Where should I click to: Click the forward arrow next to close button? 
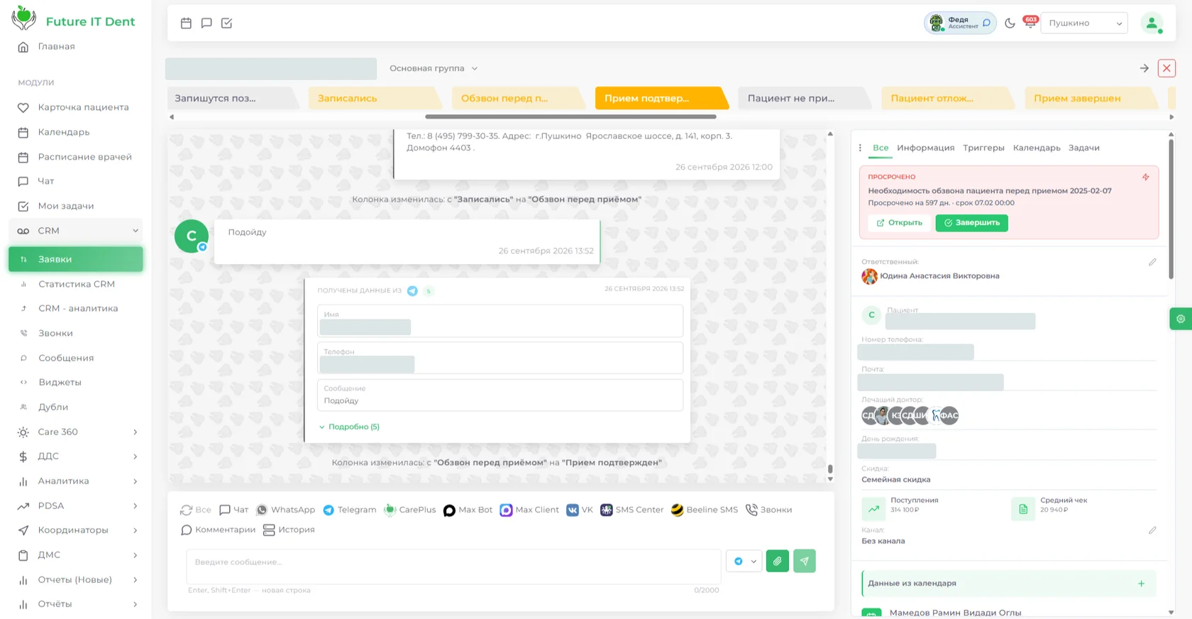point(1144,68)
